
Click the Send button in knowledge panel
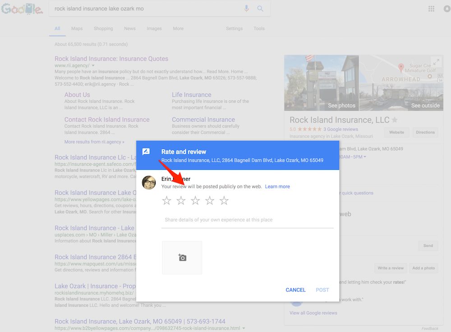(x=428, y=246)
